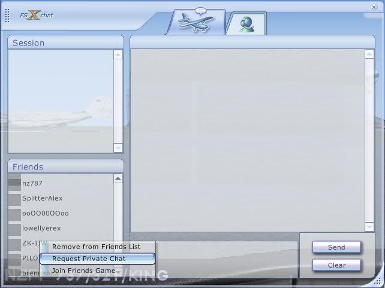Click chat area scroll down arrow
Viewport: 385px width, 288px height.
coord(369,227)
